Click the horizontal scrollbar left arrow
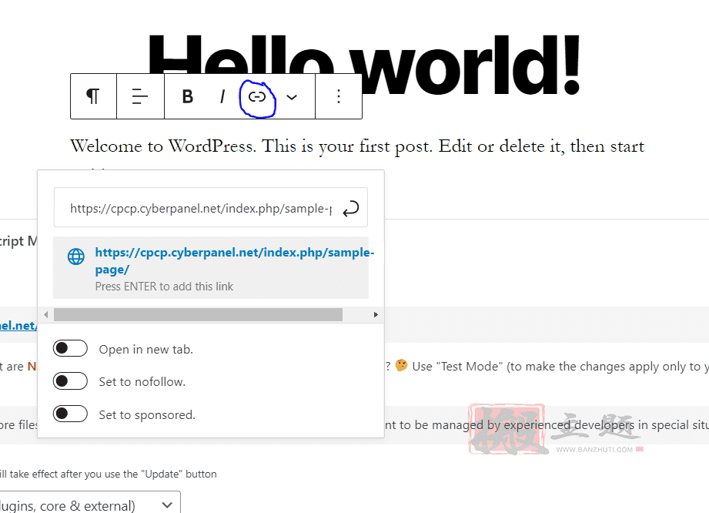709x513 pixels. pos(45,314)
